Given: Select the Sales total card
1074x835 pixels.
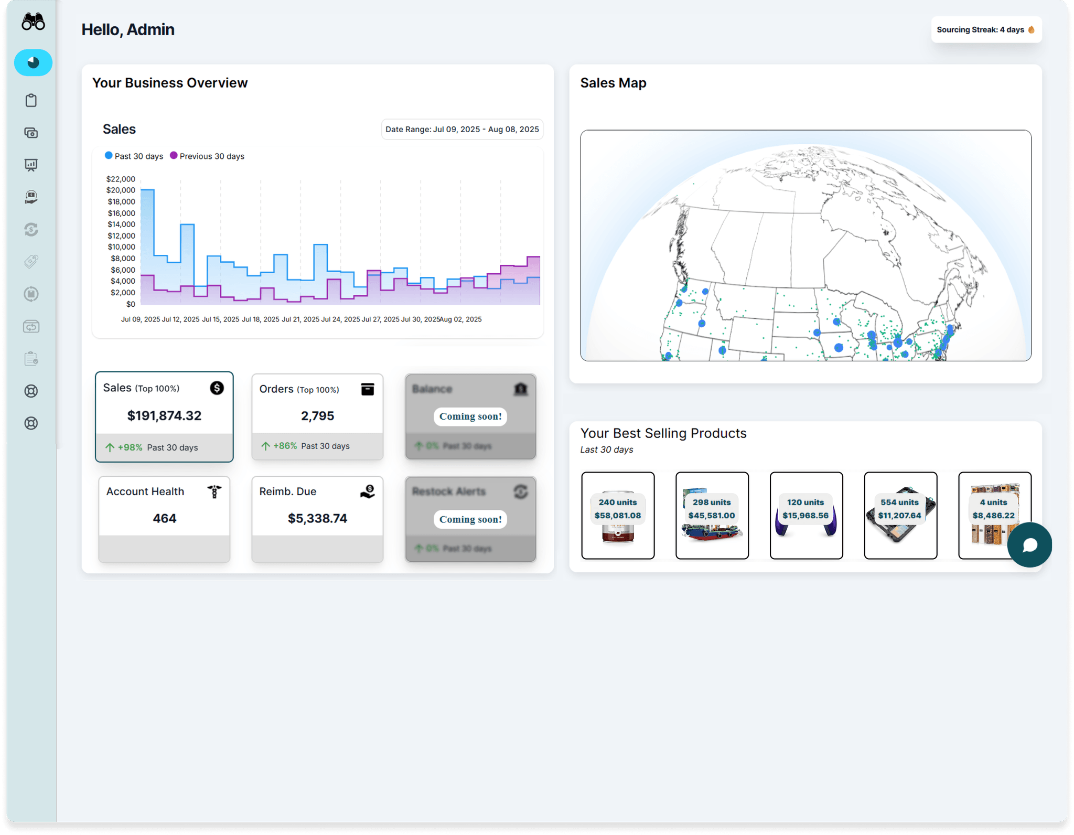Looking at the screenshot, I should pos(164,416).
